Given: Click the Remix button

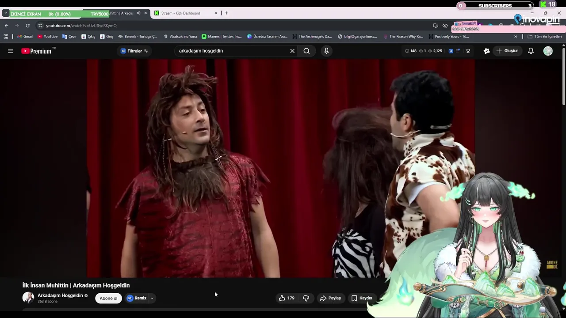Looking at the screenshot, I should coord(137,298).
